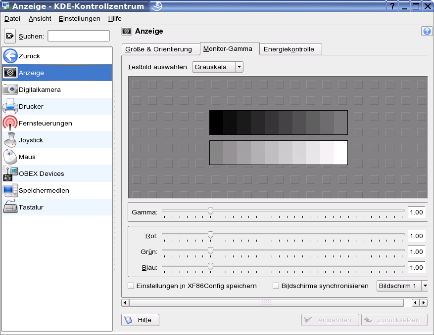Select the Maus mouse icon
This screenshot has width=434, height=335.
[x=10, y=157]
